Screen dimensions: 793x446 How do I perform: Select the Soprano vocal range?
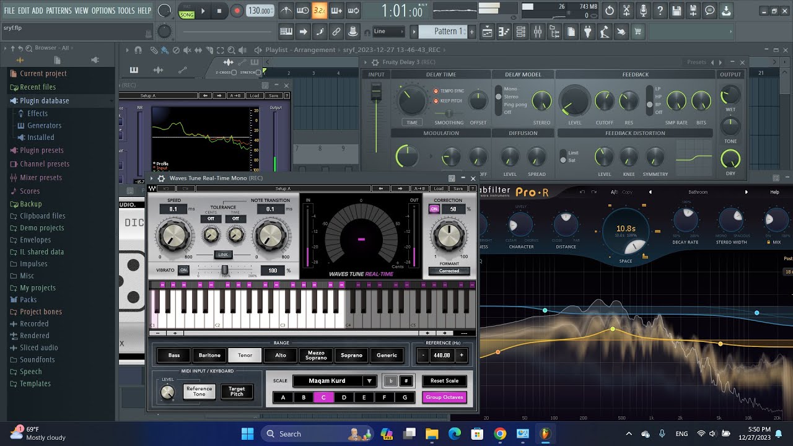click(x=351, y=356)
